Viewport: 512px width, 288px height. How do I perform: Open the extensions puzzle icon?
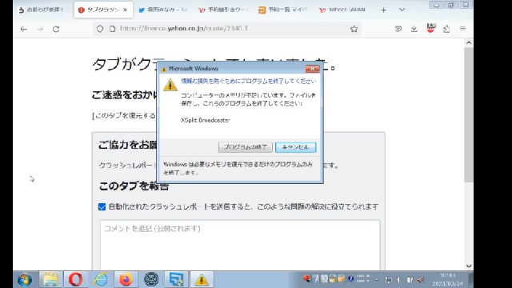point(446,29)
